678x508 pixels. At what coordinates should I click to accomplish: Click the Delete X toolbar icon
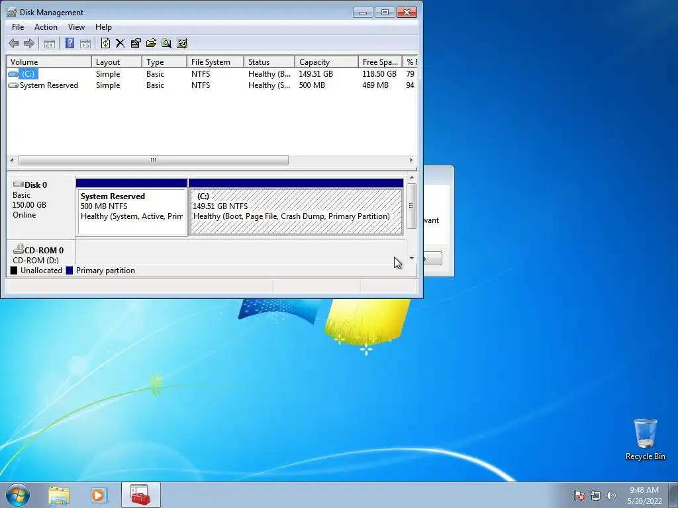121,43
